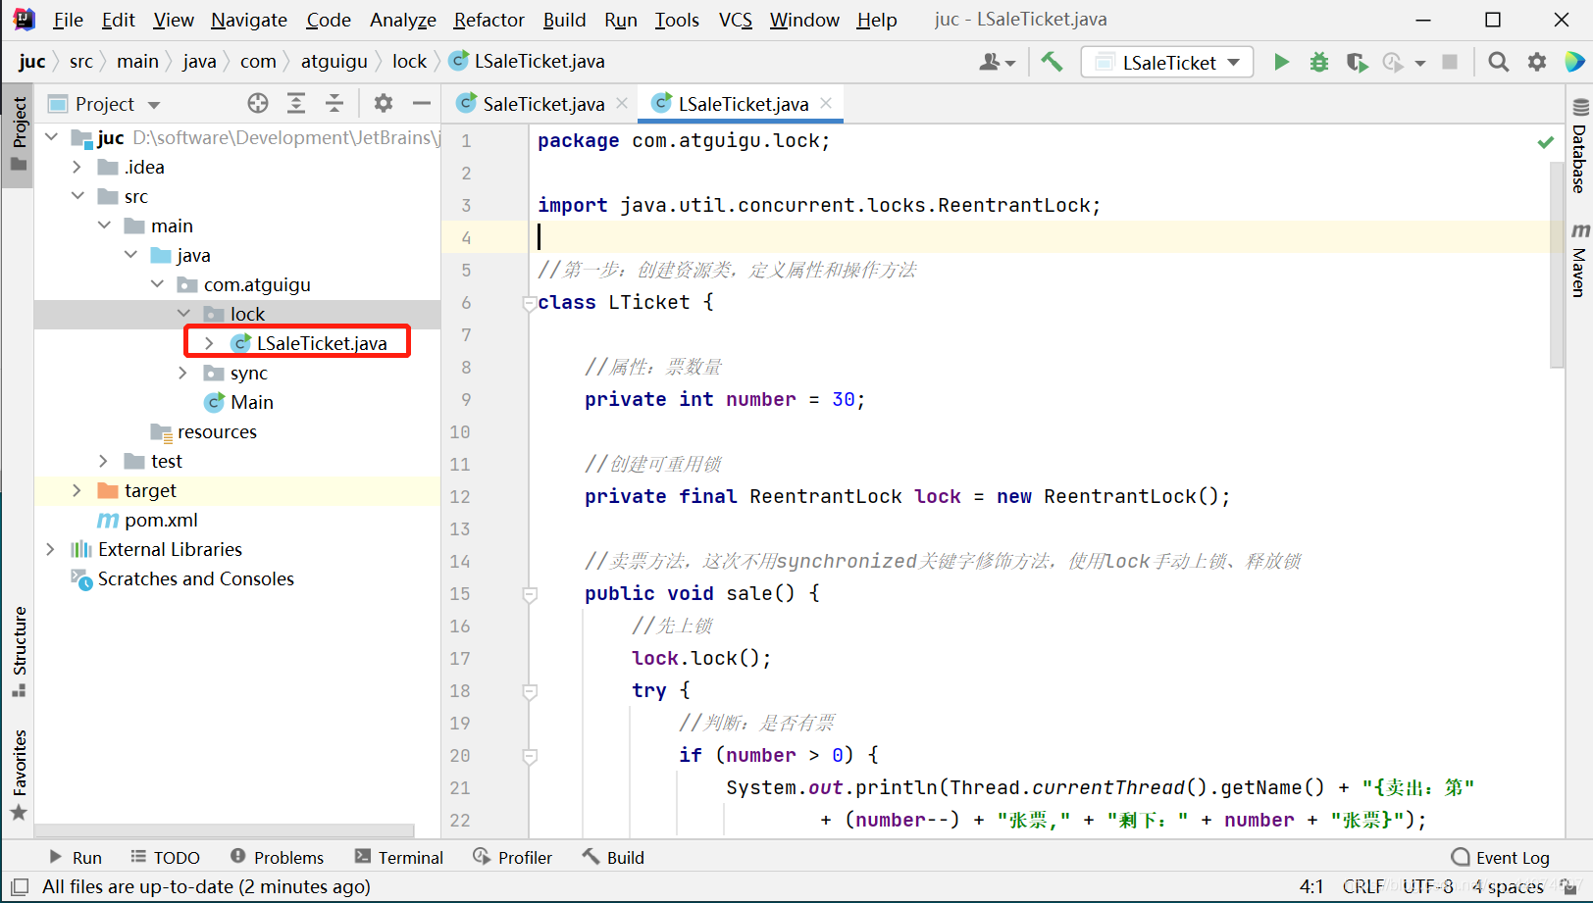Run LSaleTicket with green play icon
The height and width of the screenshot is (903, 1593).
pos(1281,62)
